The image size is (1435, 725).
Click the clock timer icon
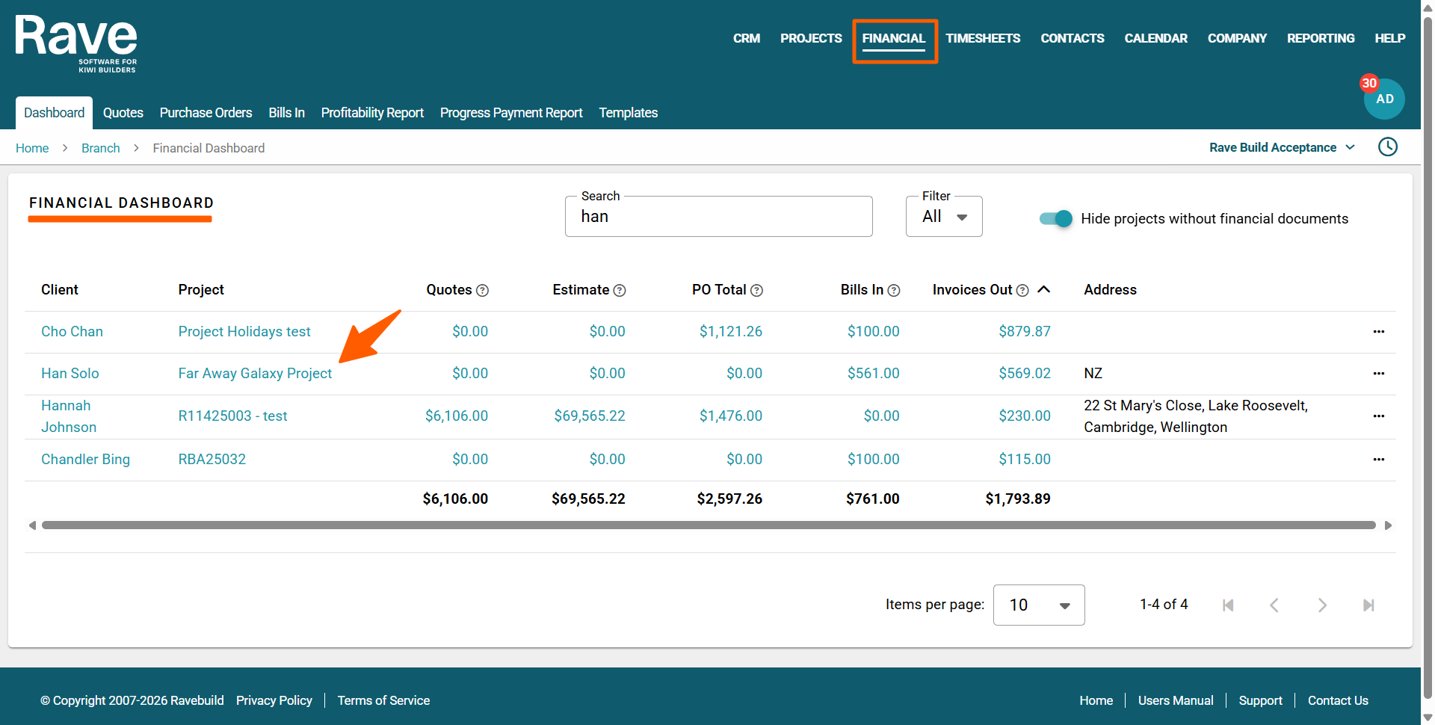pyautogui.click(x=1387, y=147)
